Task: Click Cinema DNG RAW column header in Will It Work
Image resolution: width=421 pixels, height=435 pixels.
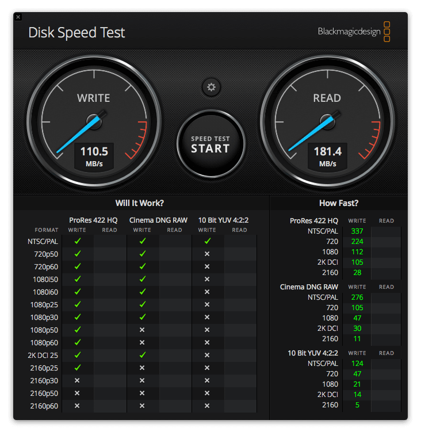Action: click(158, 220)
